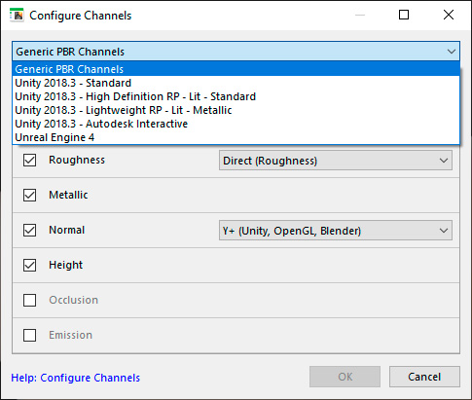Click the Cancel button

(x=424, y=377)
